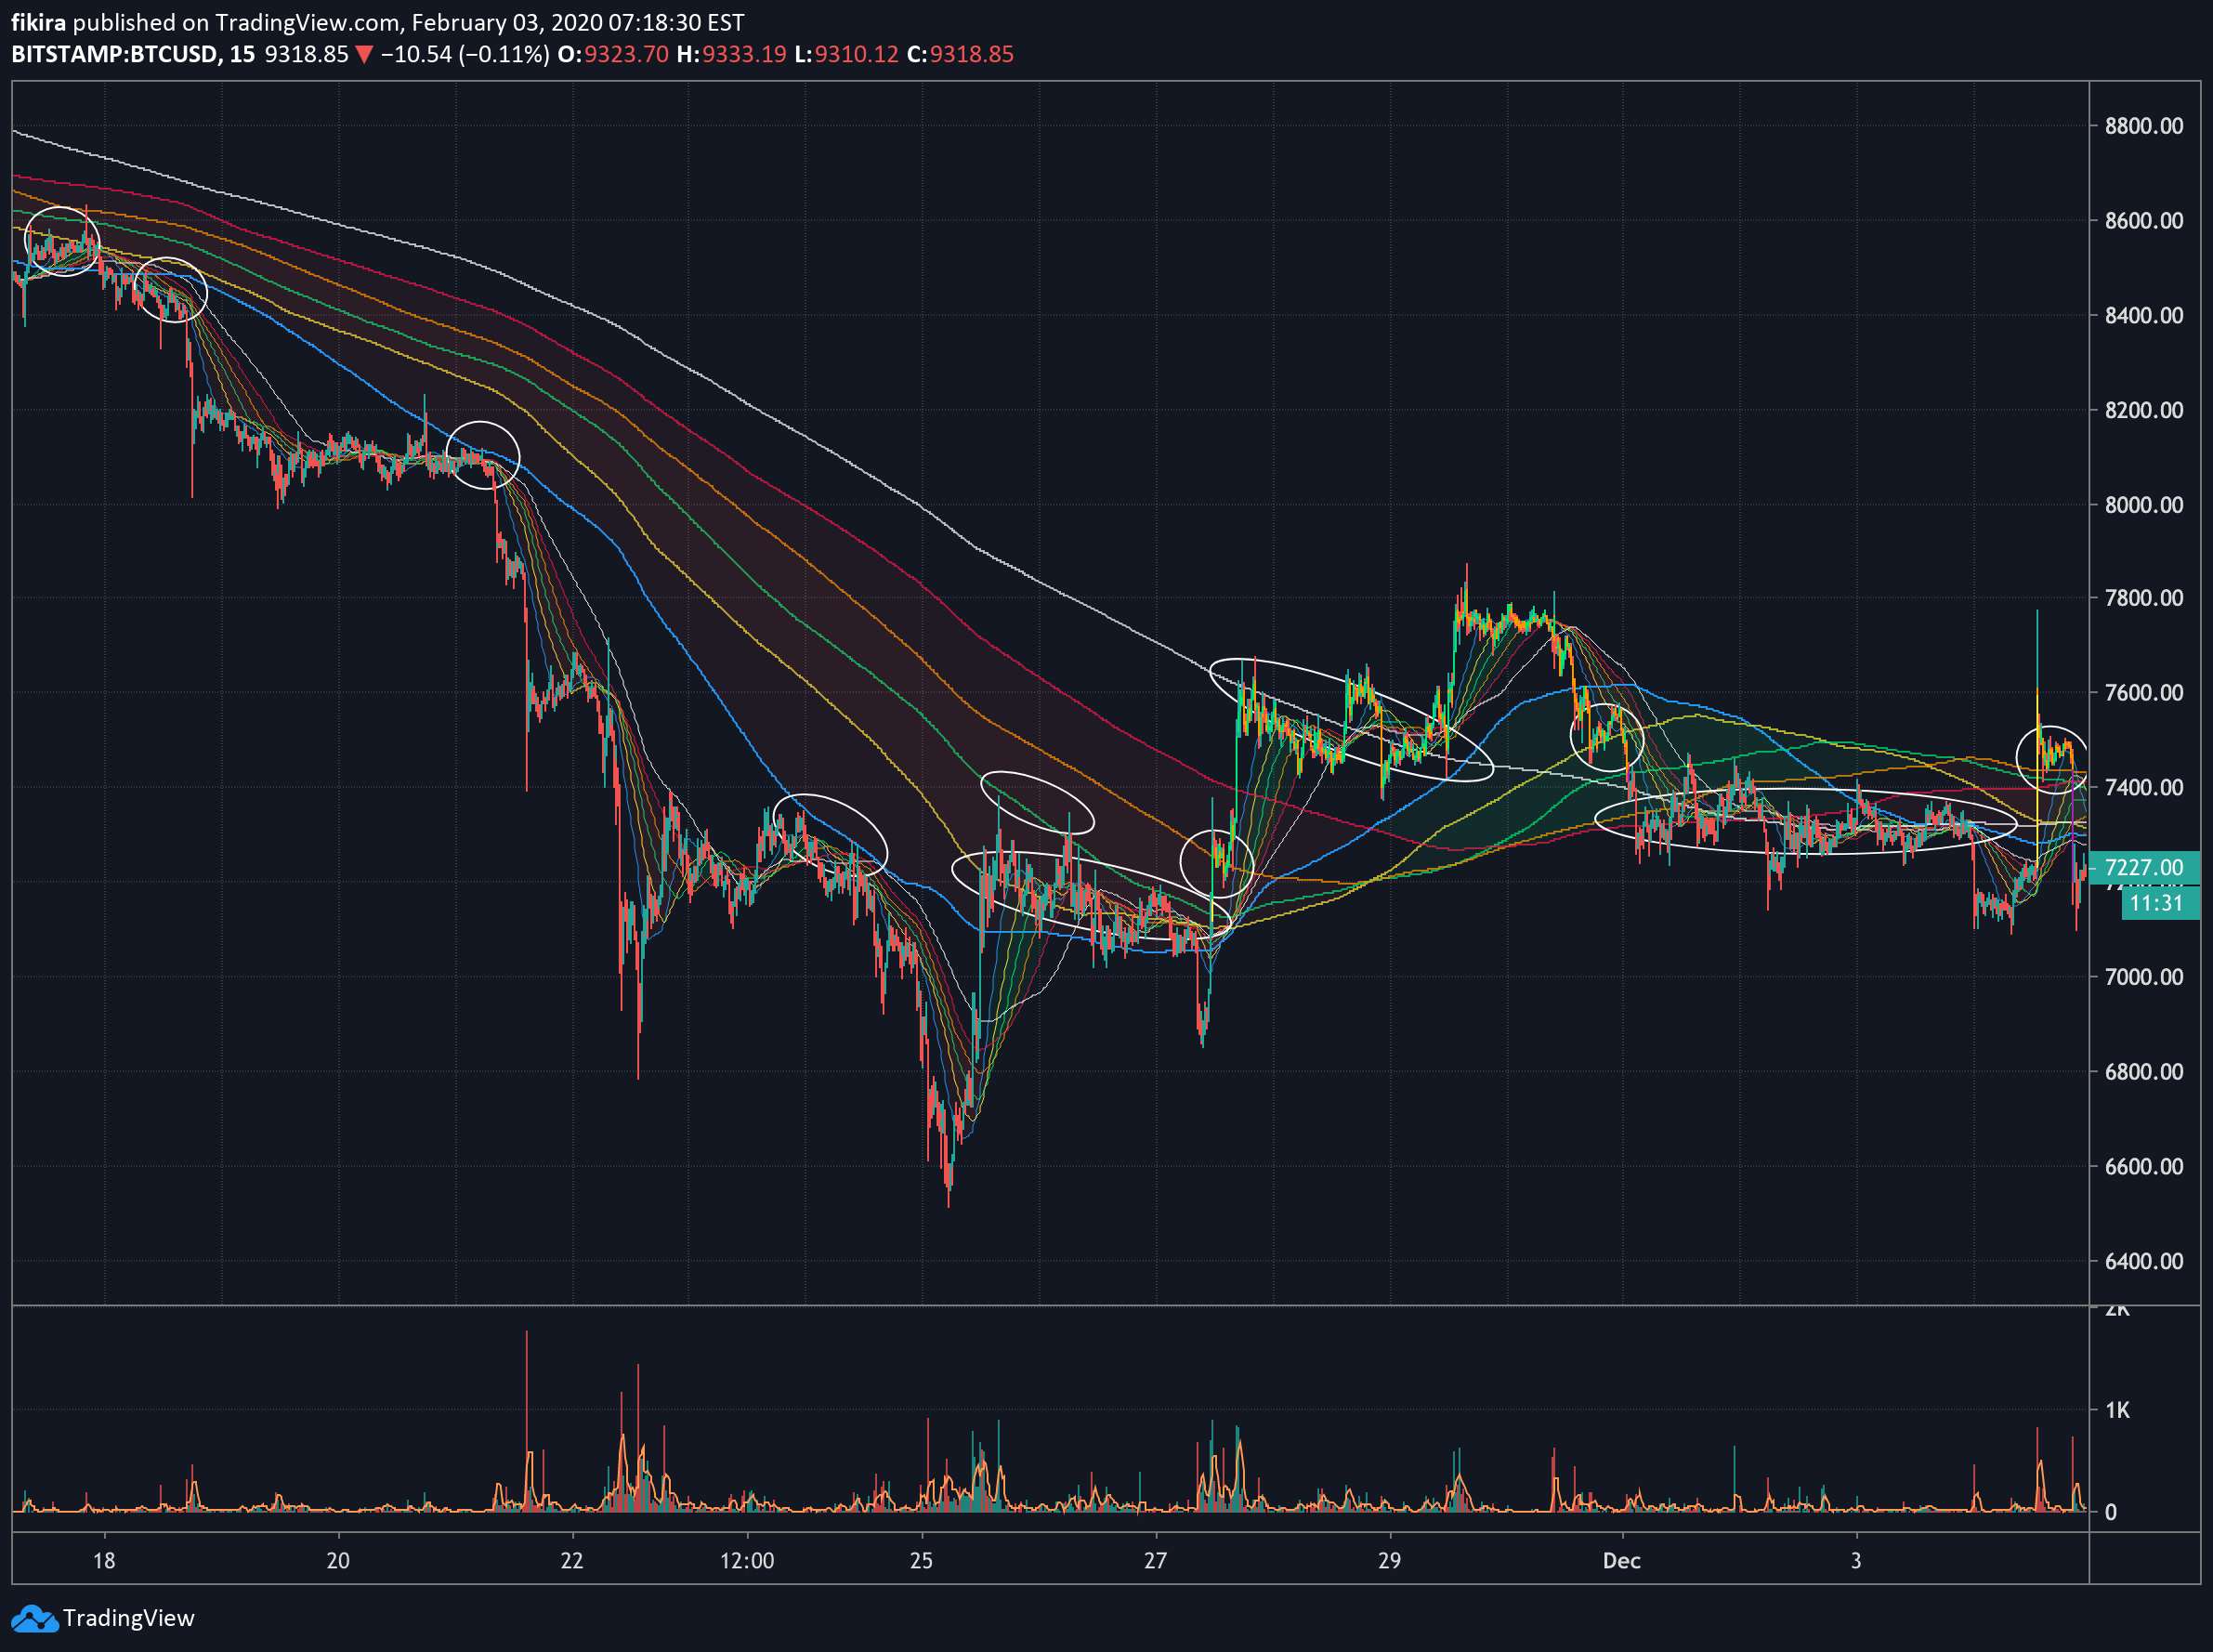The width and height of the screenshot is (2213, 1652).
Task: Click the 8000.00 price axis label
Action: [x=2144, y=504]
